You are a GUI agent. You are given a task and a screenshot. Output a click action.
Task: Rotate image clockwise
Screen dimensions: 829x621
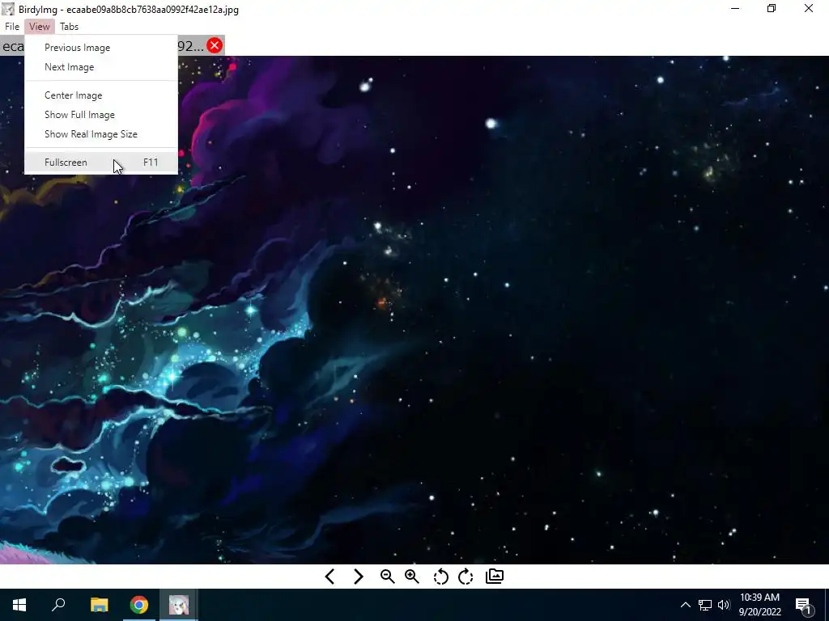(x=466, y=577)
